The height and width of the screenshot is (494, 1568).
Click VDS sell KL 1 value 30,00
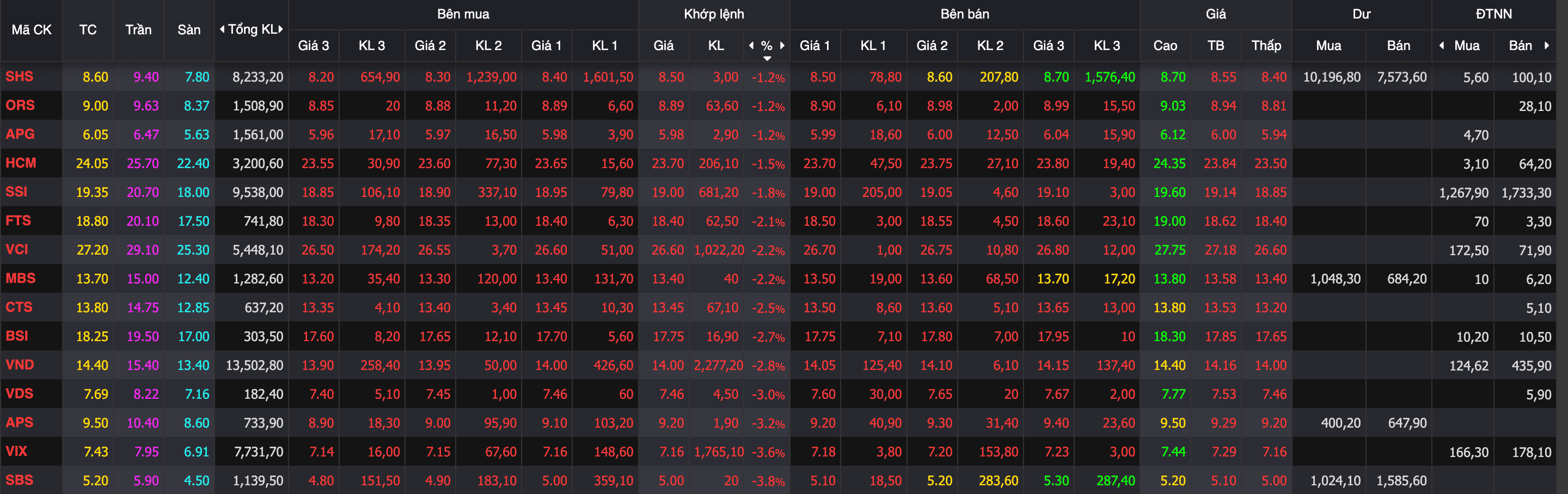click(x=885, y=394)
